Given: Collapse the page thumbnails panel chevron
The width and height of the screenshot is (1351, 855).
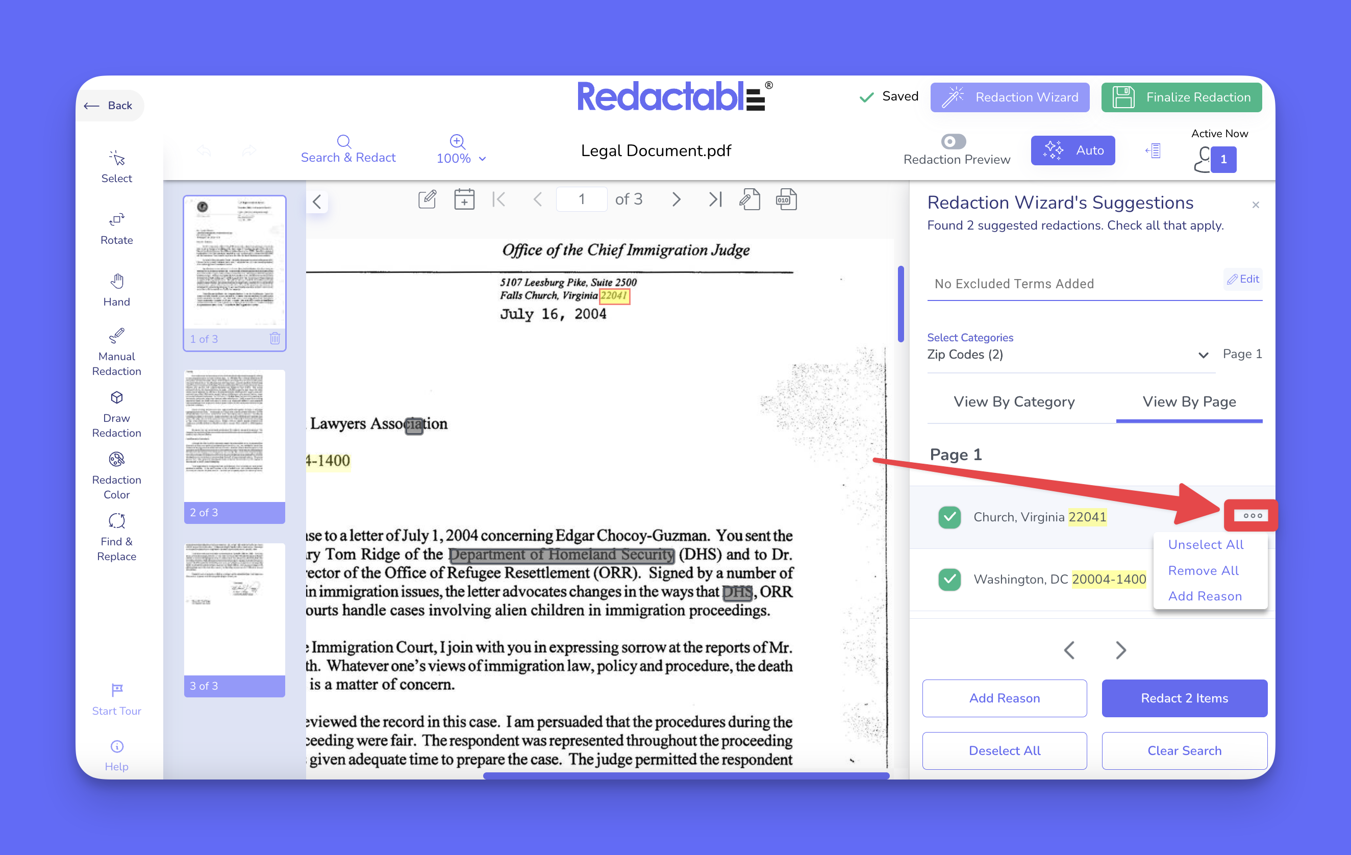Looking at the screenshot, I should pyautogui.click(x=317, y=202).
